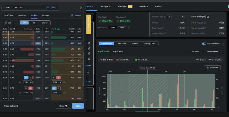Delete first strategy leg with trash icon
Viewport: 229px width, 117px height.
click(x=89, y=43)
